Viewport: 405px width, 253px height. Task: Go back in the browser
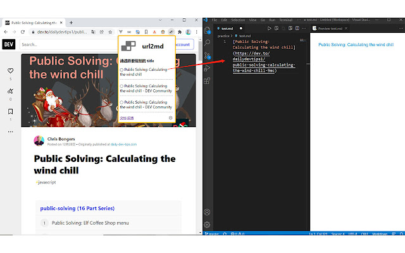click(6, 32)
